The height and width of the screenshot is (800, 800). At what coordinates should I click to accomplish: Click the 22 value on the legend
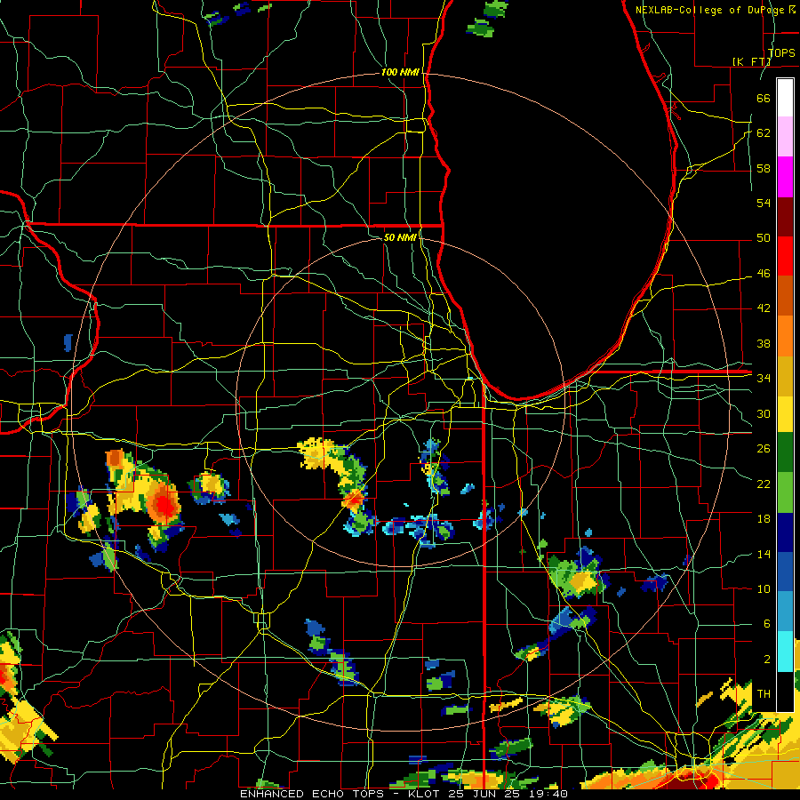point(764,484)
